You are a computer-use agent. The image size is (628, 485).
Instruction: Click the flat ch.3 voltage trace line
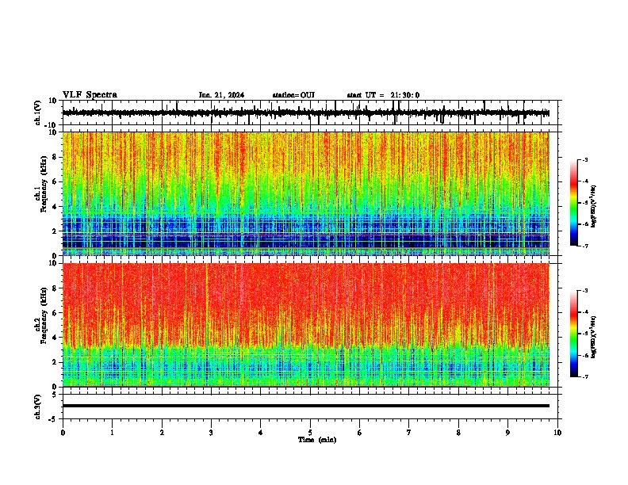(306, 406)
